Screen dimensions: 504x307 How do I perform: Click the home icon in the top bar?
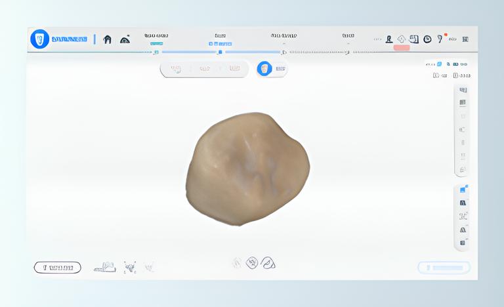[x=107, y=39]
